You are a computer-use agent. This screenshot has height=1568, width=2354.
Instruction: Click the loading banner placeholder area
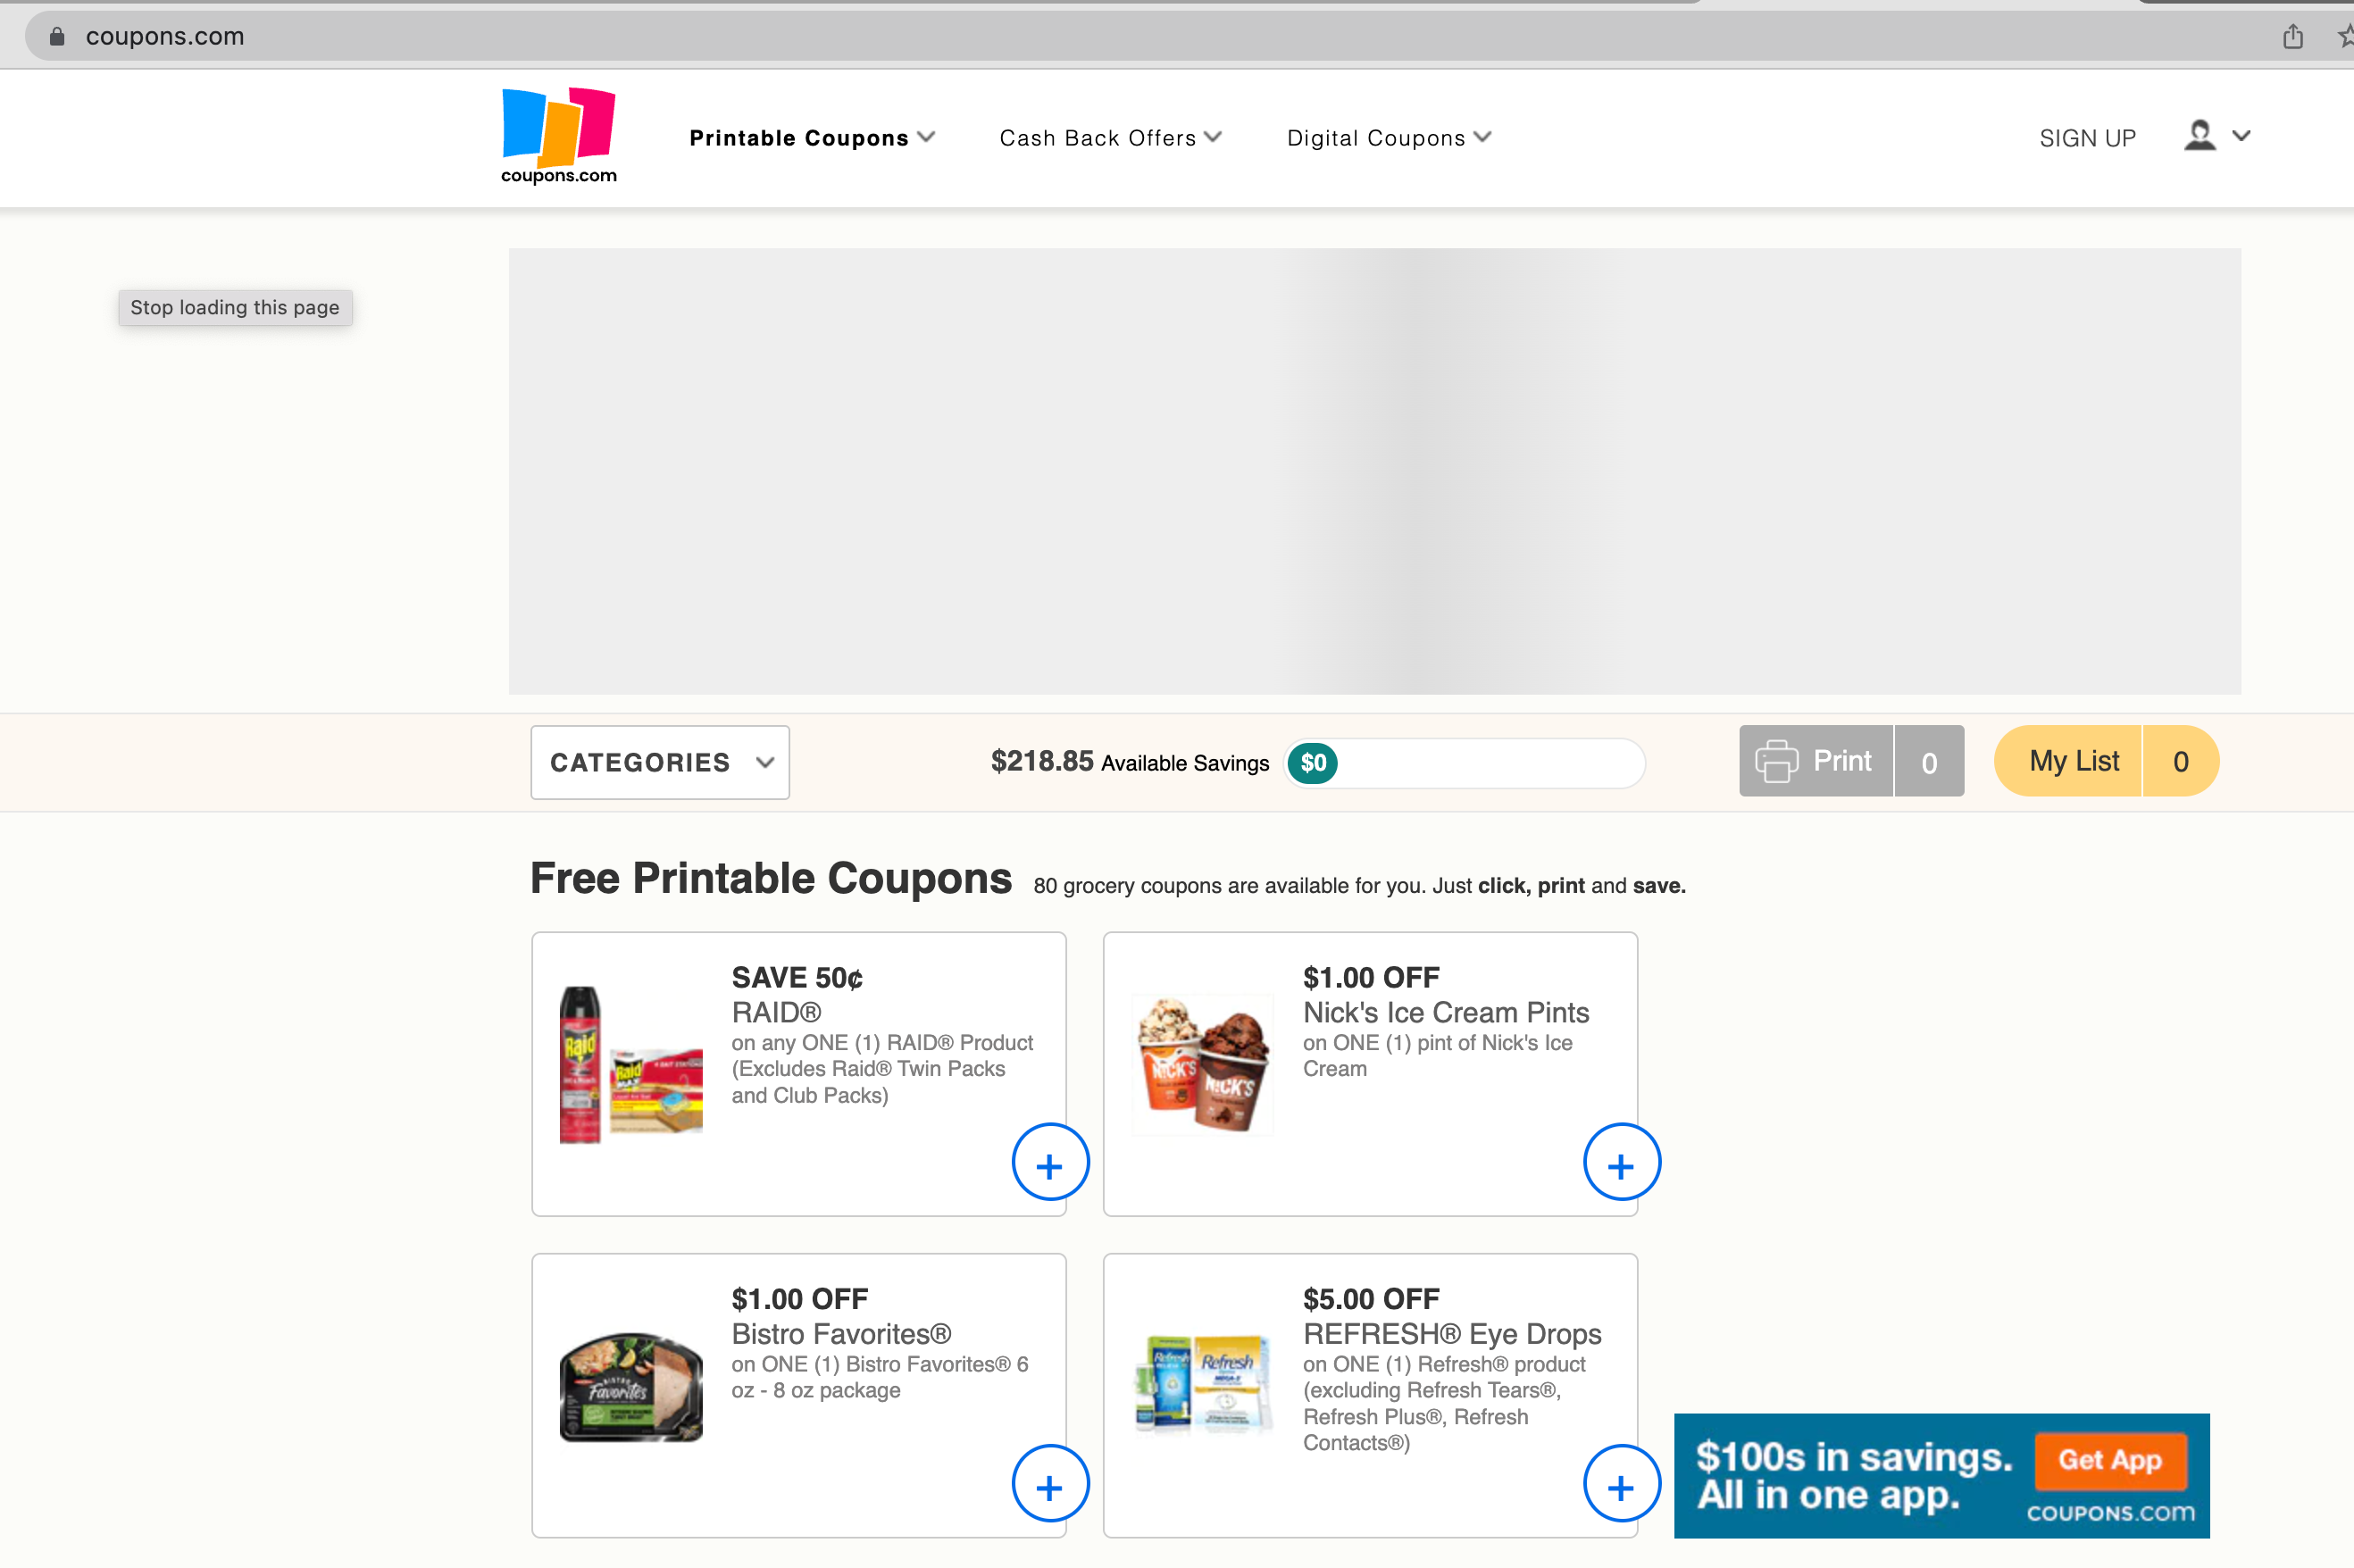(x=1374, y=471)
